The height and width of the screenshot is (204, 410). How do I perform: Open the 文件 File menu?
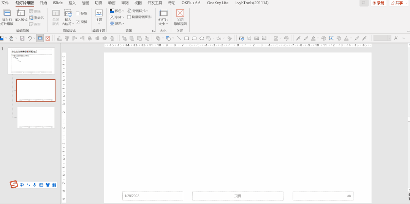point(5,3)
